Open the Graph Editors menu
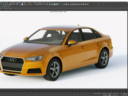Image resolution: width=128 pixels, height=96 pixels. click(x=12, y=2)
